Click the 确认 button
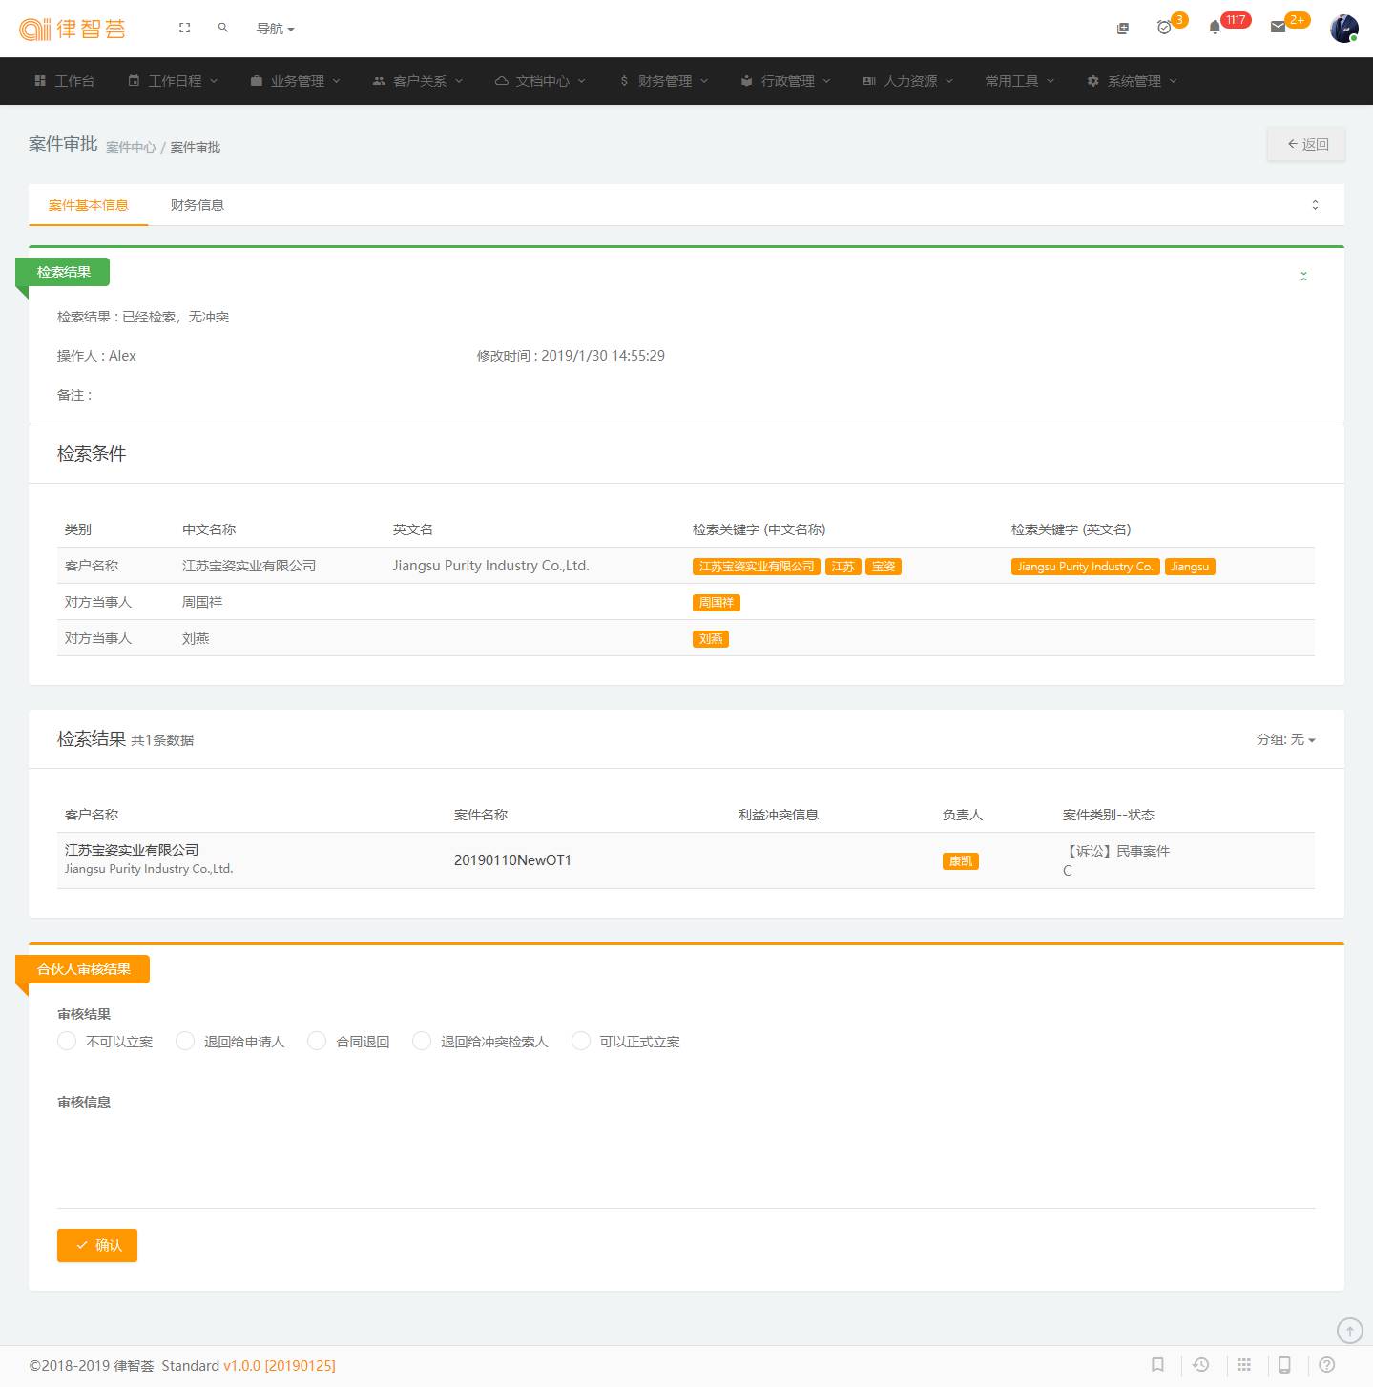The image size is (1373, 1387). click(x=97, y=1245)
